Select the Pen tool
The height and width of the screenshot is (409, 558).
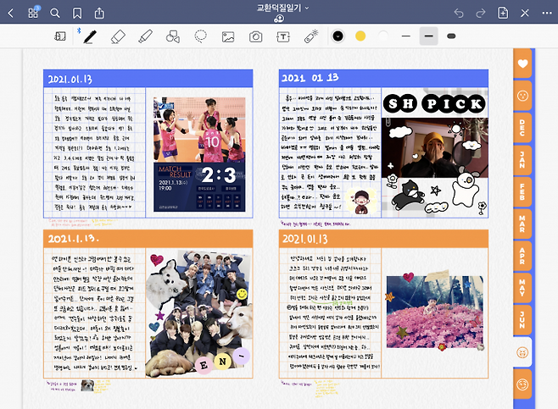tap(89, 36)
